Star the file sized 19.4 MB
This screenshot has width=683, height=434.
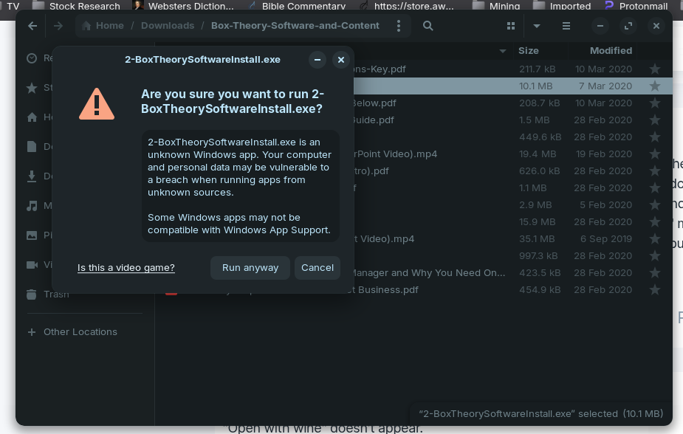tap(655, 154)
